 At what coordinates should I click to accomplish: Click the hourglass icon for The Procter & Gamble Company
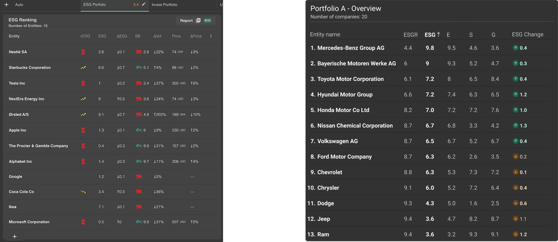tap(83, 146)
